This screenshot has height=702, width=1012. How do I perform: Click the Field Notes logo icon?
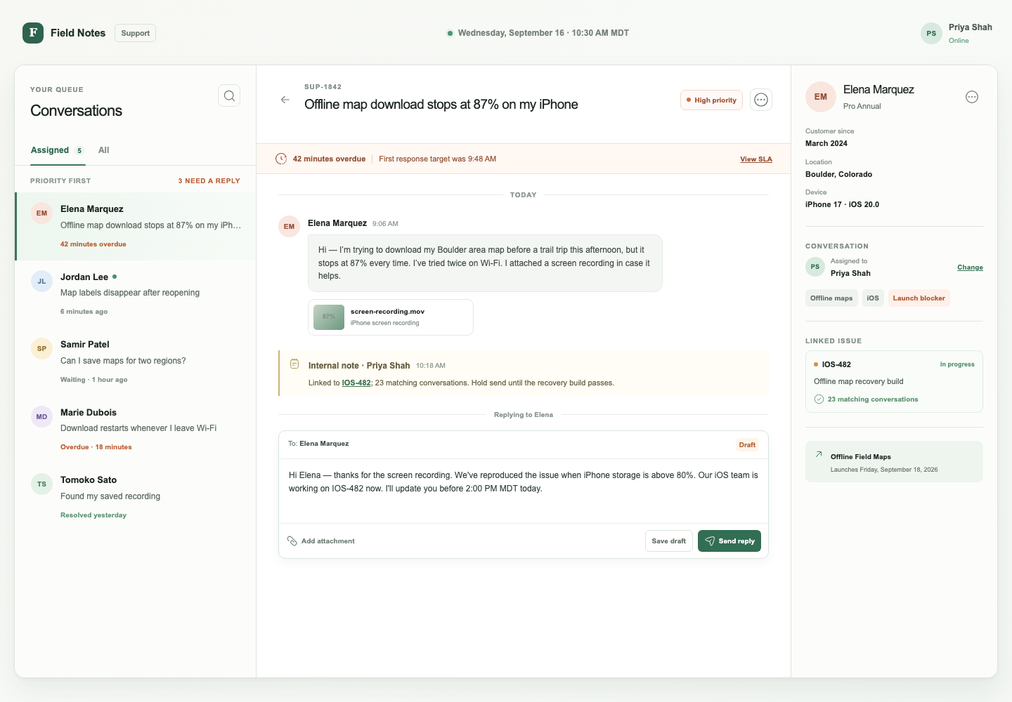[33, 33]
